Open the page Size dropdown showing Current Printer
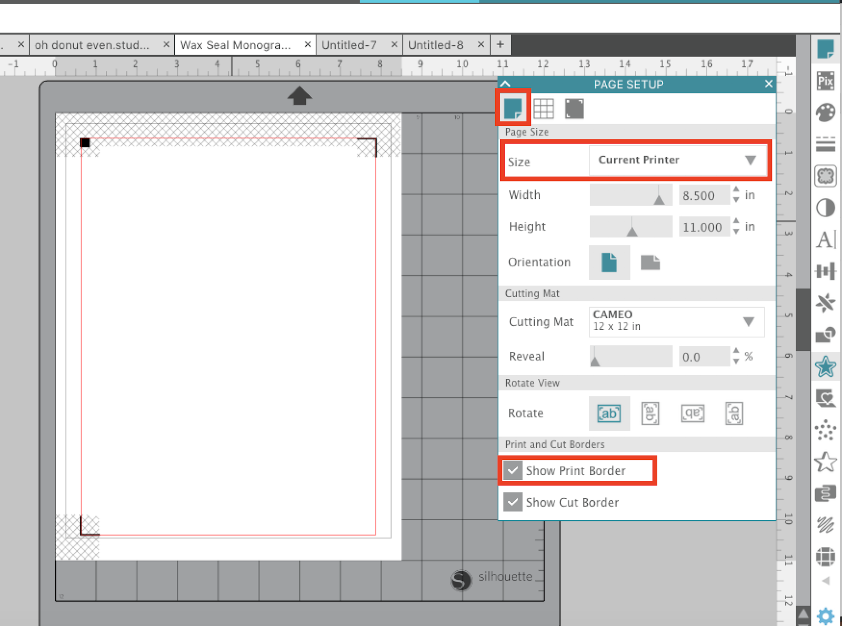The image size is (842, 626). [678, 160]
